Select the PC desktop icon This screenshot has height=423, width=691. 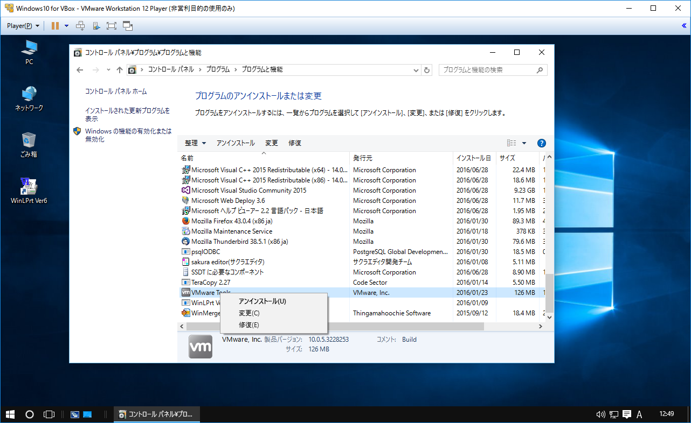click(x=29, y=52)
